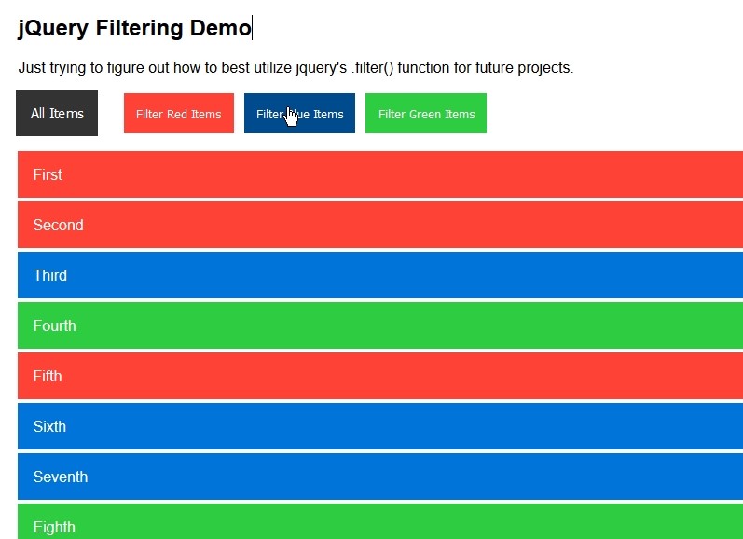Choose the Filter Green Items button

click(426, 114)
